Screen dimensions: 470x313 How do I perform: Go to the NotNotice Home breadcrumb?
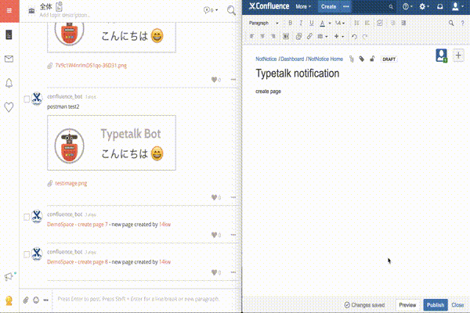pyautogui.click(x=325, y=59)
